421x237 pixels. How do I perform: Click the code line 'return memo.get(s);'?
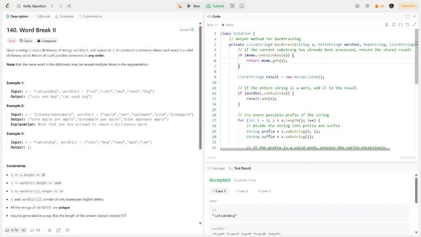click(267, 61)
